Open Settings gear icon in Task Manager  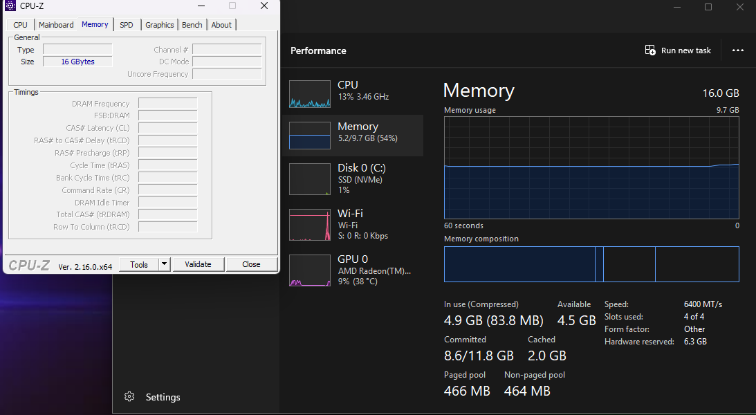[129, 397]
